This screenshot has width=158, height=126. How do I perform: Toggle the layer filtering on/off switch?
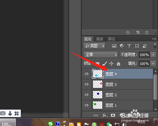pyautogui.click(x=155, y=46)
